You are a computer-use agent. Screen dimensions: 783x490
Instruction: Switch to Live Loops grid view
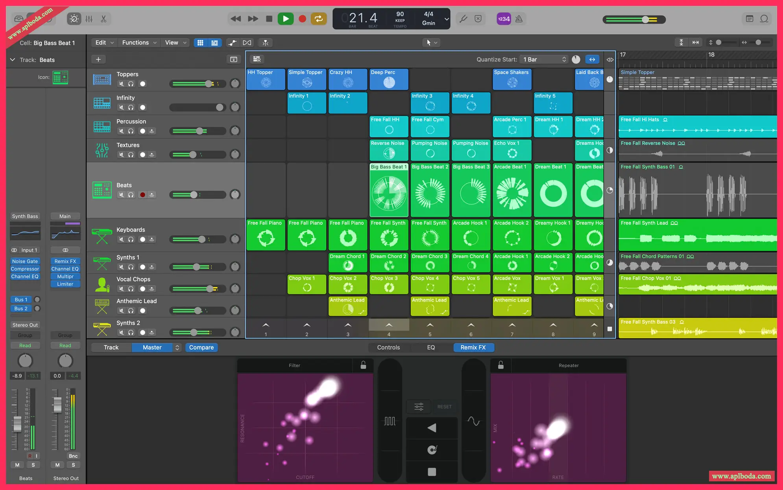[x=200, y=42]
